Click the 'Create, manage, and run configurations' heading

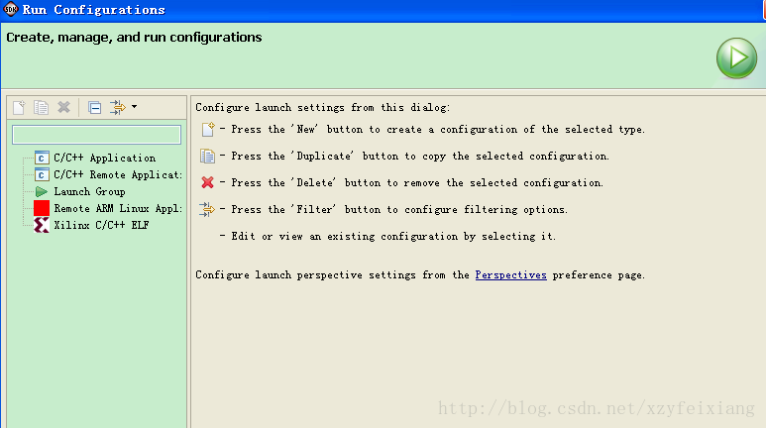coord(134,37)
